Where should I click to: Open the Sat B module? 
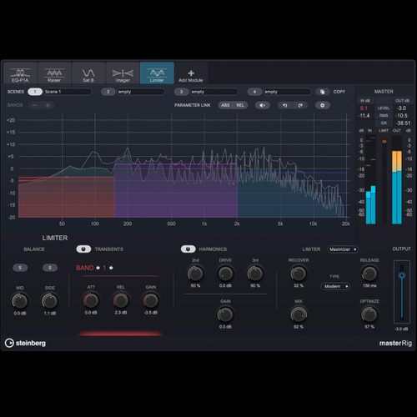point(88,73)
